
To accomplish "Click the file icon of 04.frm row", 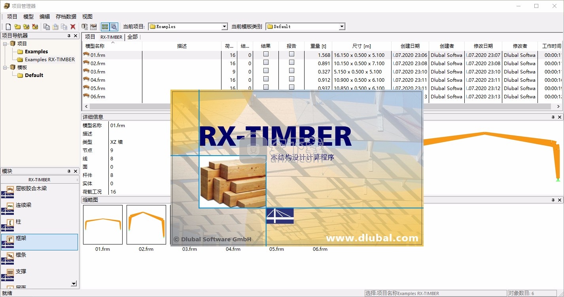I will point(86,80).
